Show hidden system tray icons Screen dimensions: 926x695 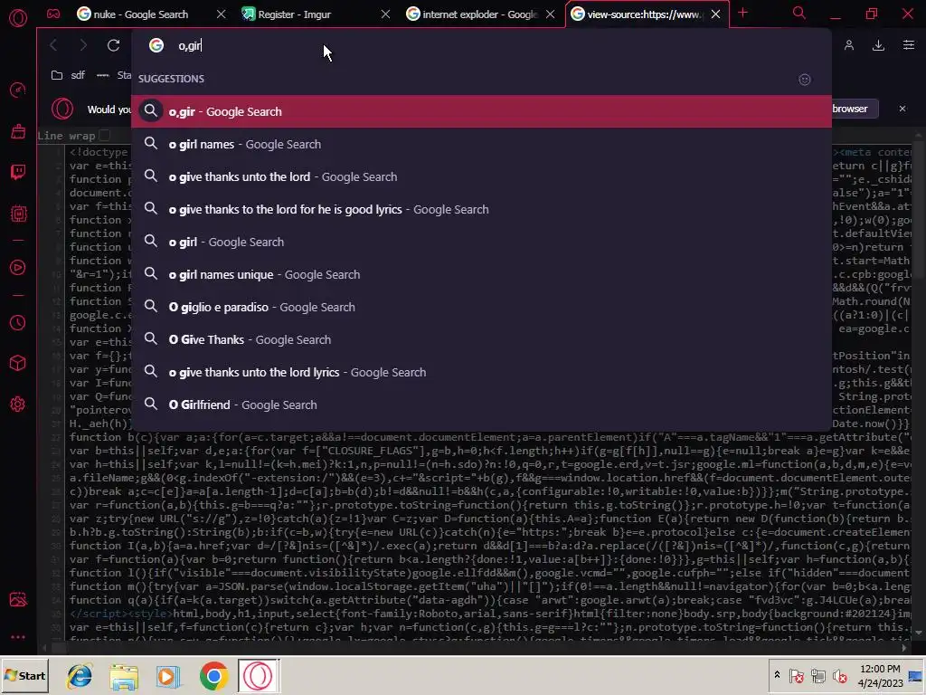[777, 675]
